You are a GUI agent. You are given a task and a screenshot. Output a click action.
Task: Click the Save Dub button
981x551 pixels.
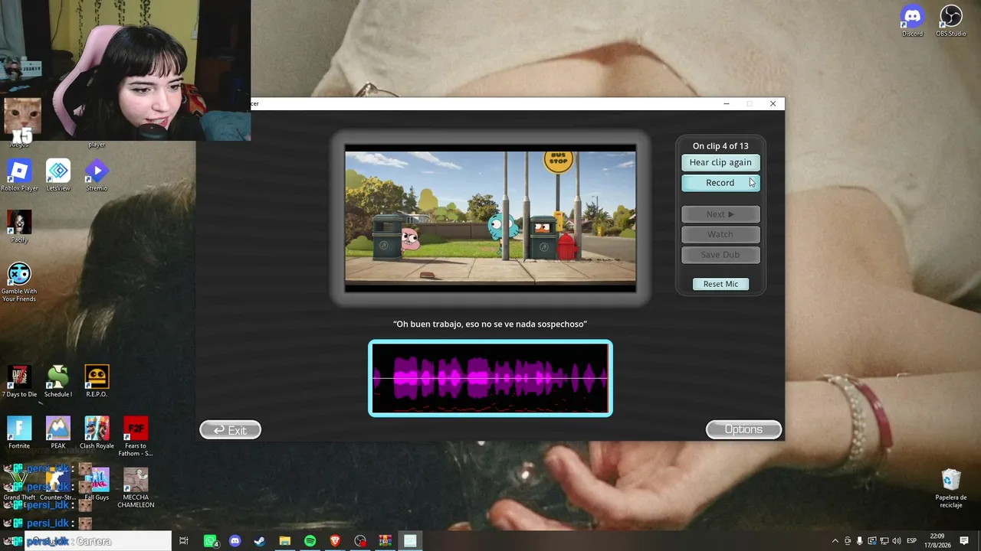tap(720, 255)
